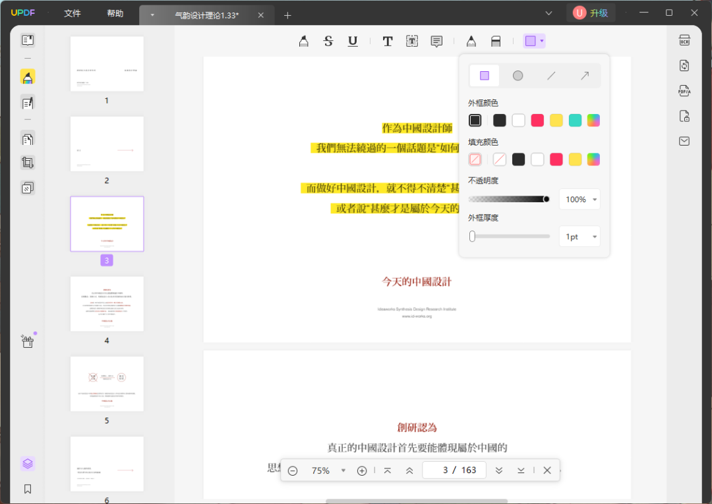
Task: Open page 4 thumbnail
Action: click(107, 304)
